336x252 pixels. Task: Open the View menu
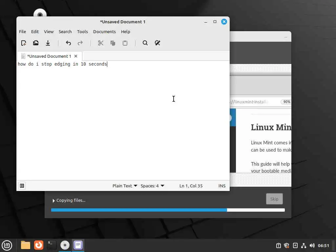(49, 32)
